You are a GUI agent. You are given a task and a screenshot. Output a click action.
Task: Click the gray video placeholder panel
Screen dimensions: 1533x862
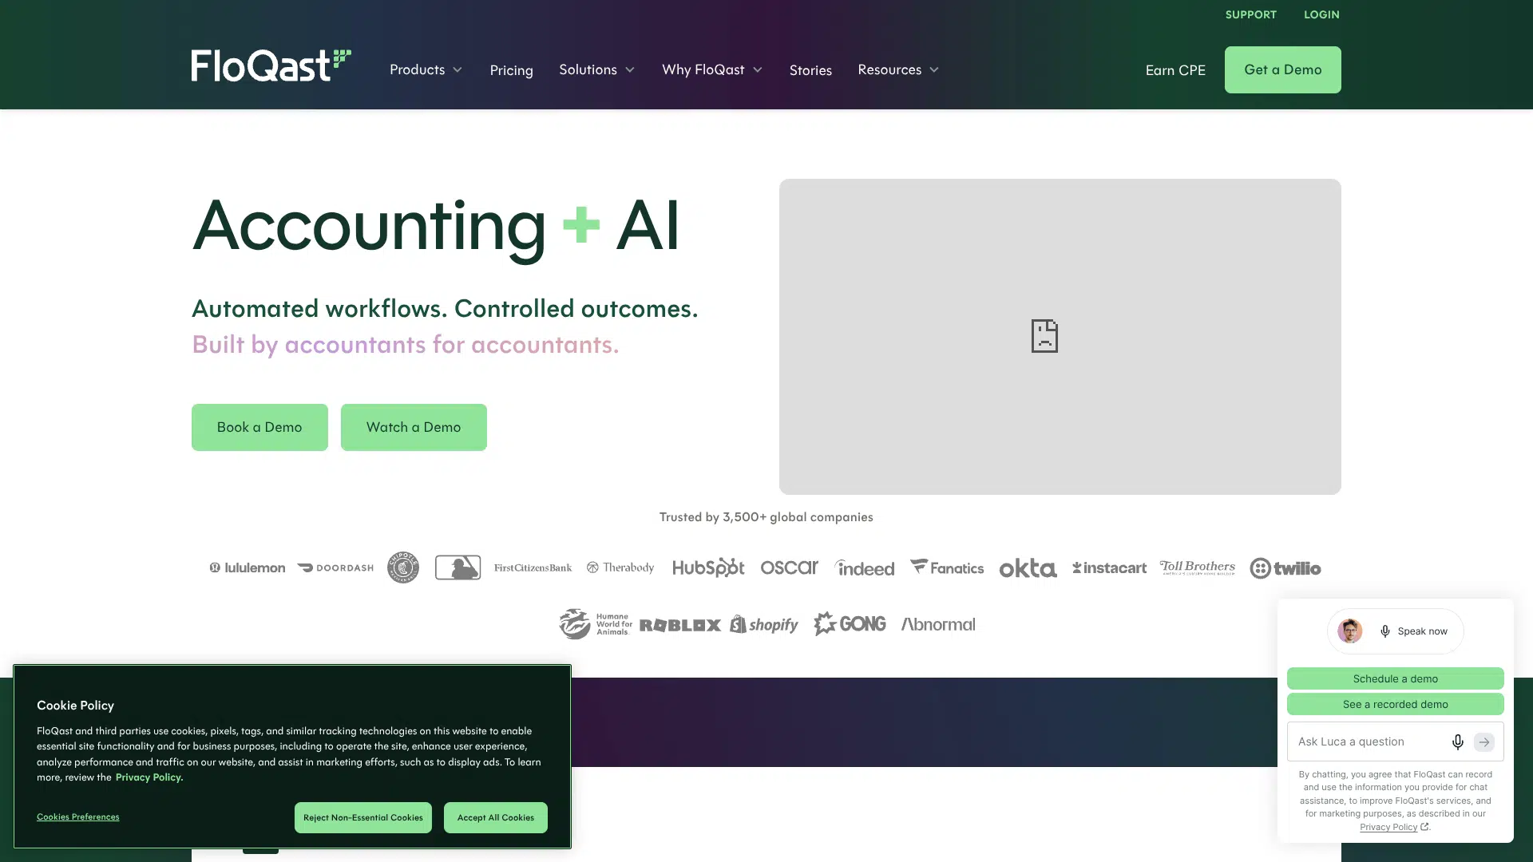tap(1060, 336)
